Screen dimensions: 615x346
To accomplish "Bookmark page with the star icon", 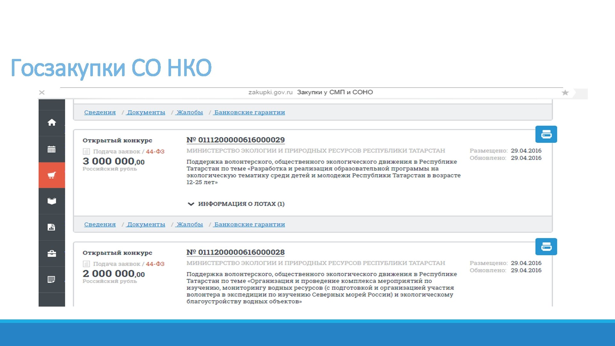I will click(x=565, y=93).
